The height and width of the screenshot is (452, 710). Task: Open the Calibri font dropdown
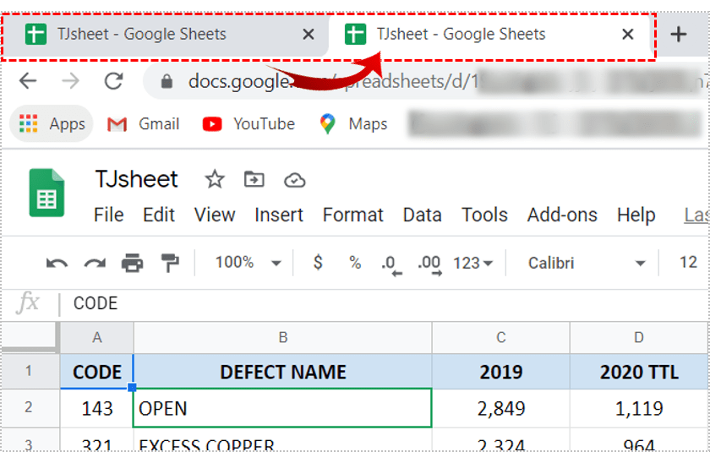[587, 263]
